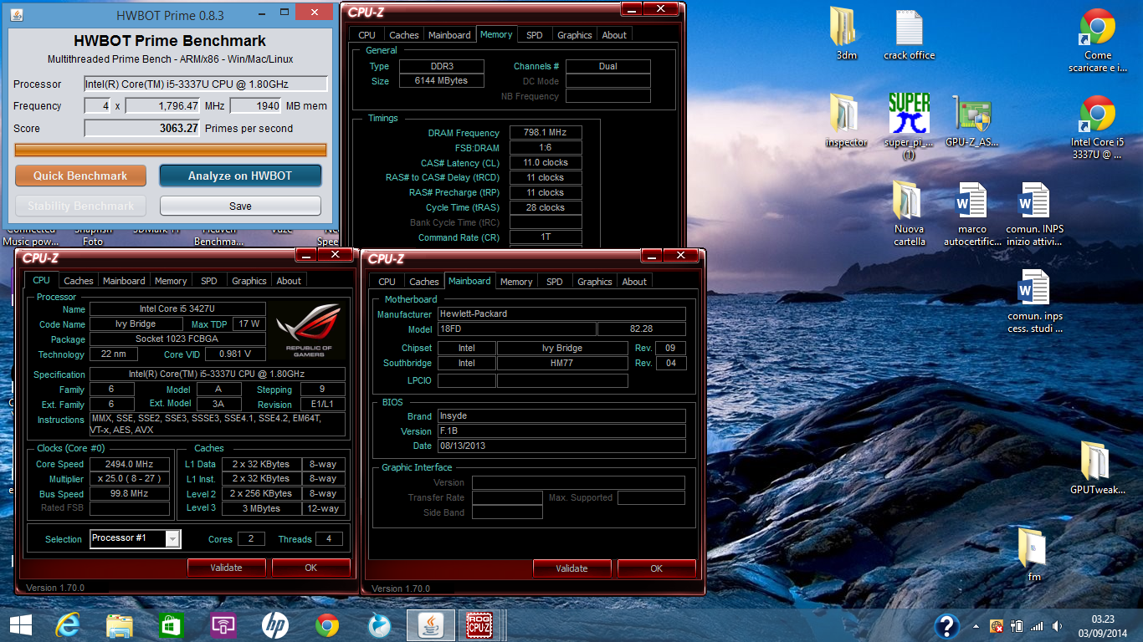The image size is (1143, 642).
Task: Click the Hewlett-Packard manufacturer field
Action: tap(561, 313)
